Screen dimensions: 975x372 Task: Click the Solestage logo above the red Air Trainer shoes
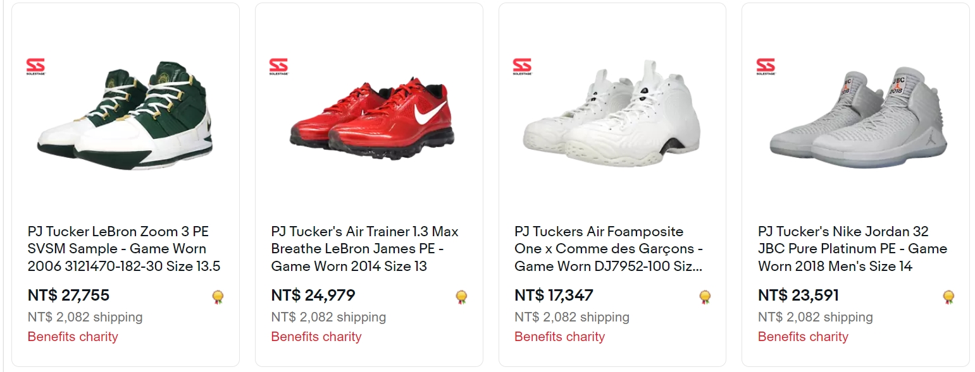[278, 66]
